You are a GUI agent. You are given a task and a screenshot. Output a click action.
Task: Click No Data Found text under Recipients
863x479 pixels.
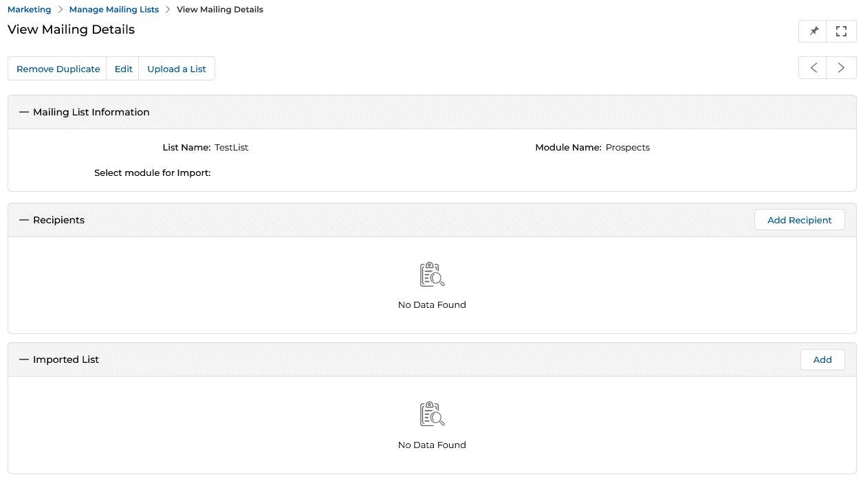point(432,304)
